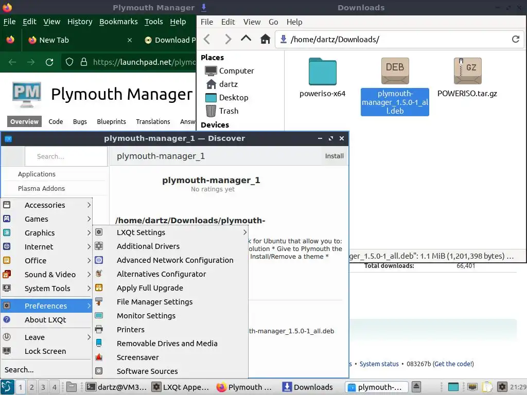
Task: Expand the System Tools submenu
Action: 47,288
